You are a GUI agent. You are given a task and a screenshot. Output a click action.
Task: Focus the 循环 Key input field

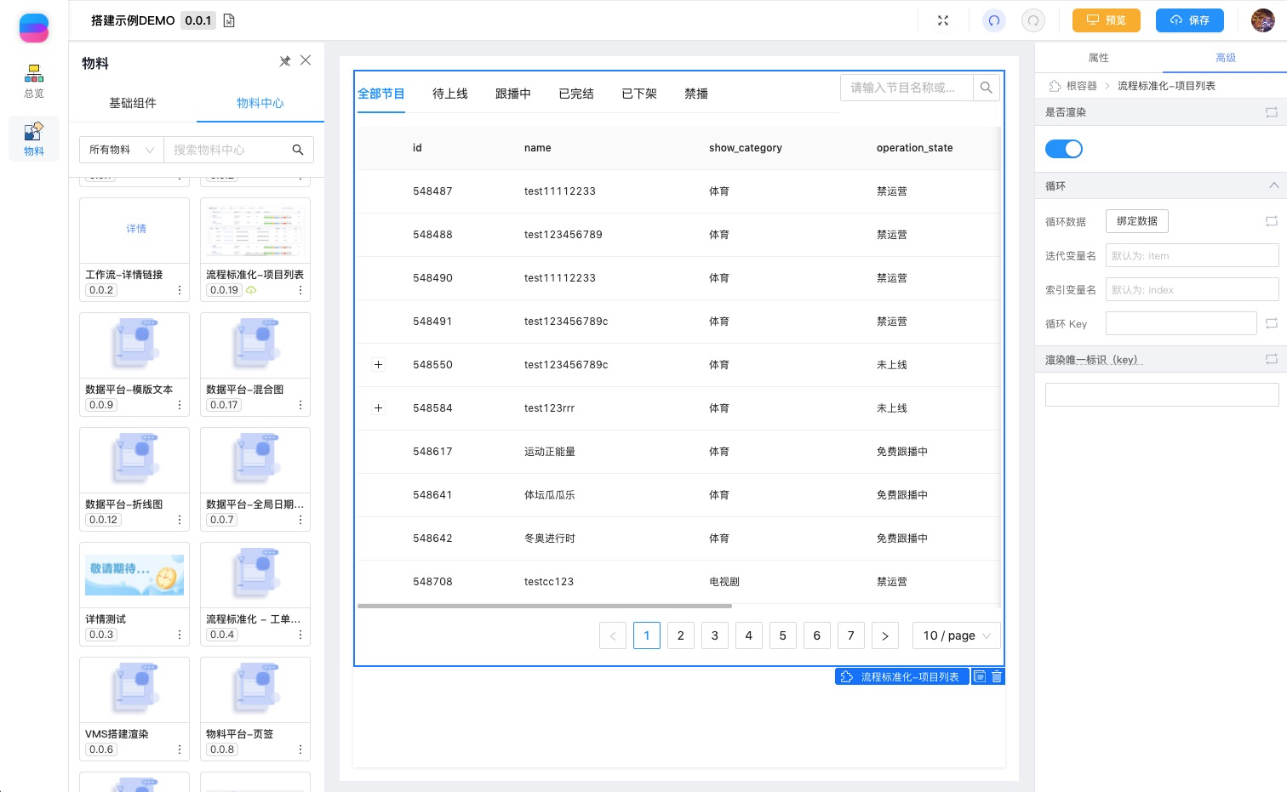1181,323
